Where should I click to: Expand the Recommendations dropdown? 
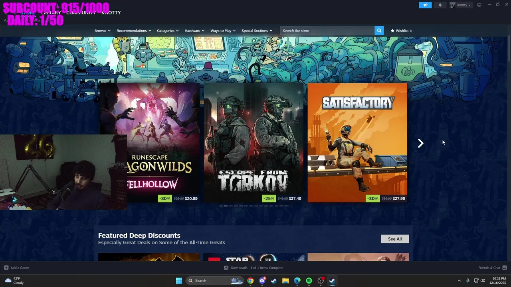pyautogui.click(x=134, y=31)
